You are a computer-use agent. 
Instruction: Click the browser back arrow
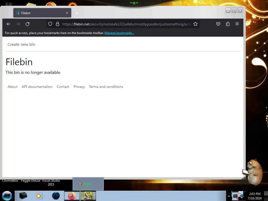[x=9, y=24]
